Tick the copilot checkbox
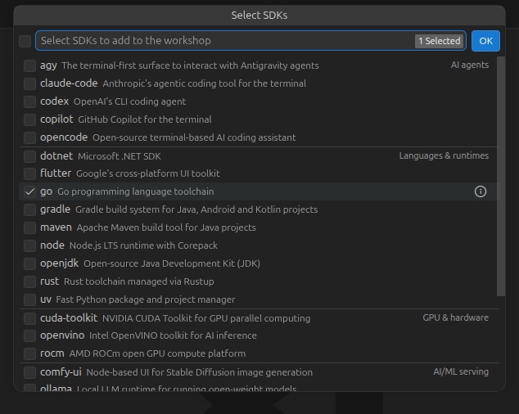519x414 pixels. (x=29, y=119)
